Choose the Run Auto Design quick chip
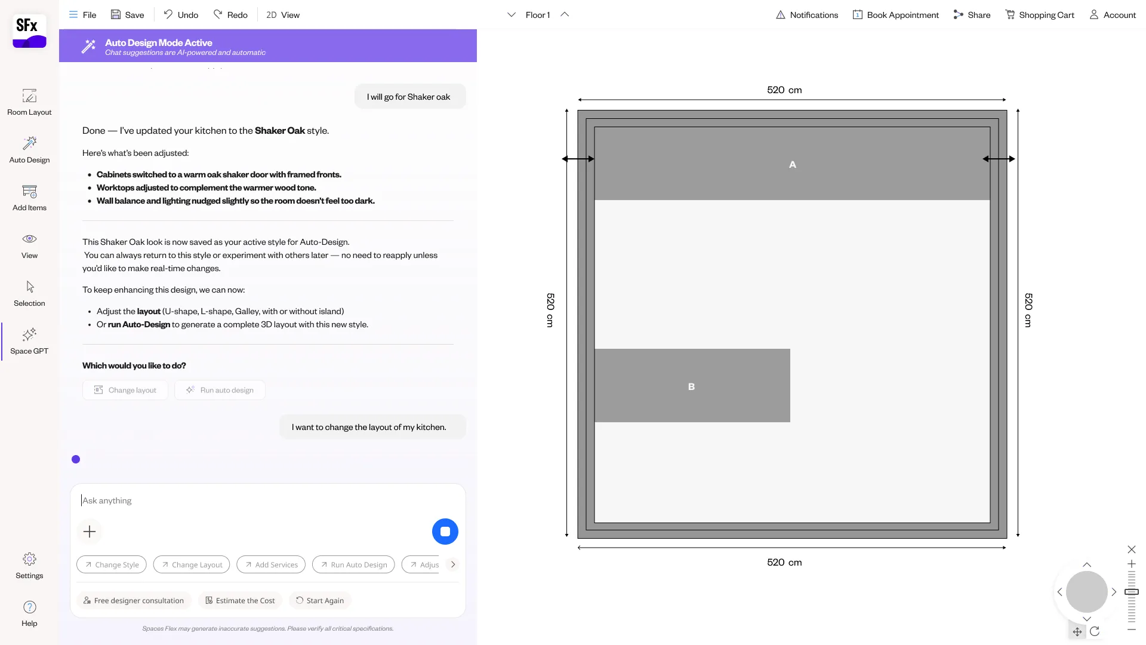 [353, 564]
